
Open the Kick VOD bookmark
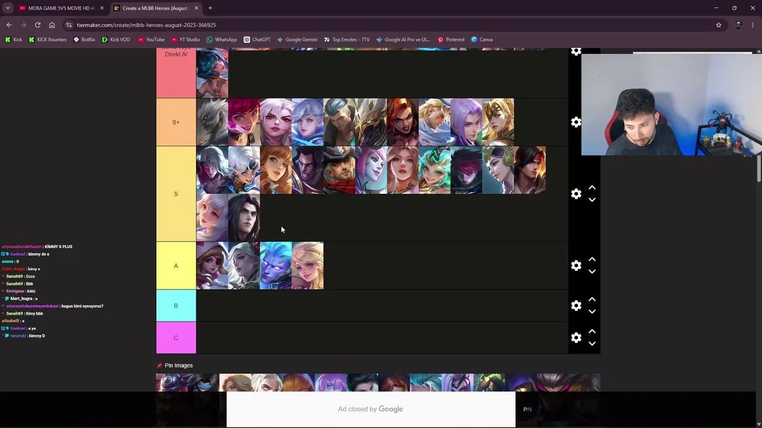click(115, 39)
